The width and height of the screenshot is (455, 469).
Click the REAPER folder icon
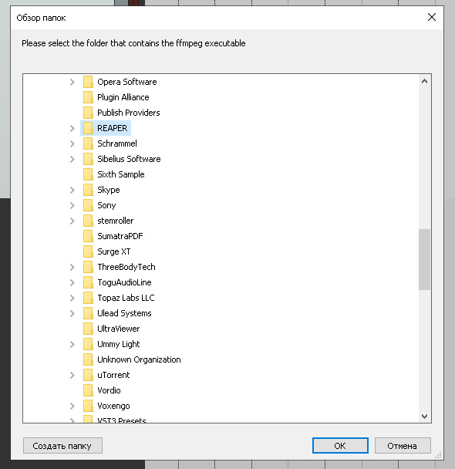click(x=88, y=128)
